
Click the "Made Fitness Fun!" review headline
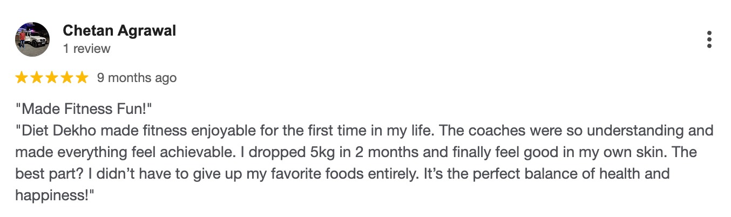(84, 109)
